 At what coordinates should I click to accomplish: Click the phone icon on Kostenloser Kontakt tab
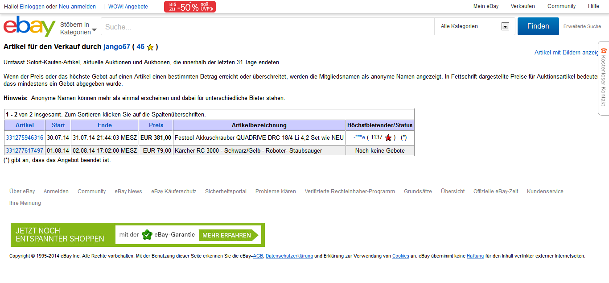[x=604, y=50]
